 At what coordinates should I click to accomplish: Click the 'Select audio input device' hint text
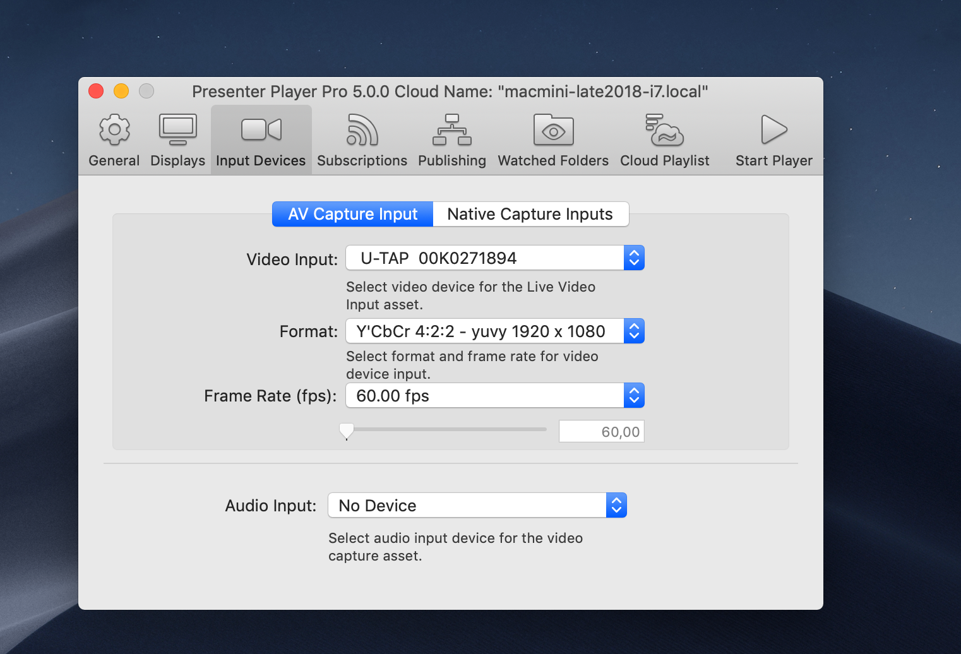coord(455,547)
